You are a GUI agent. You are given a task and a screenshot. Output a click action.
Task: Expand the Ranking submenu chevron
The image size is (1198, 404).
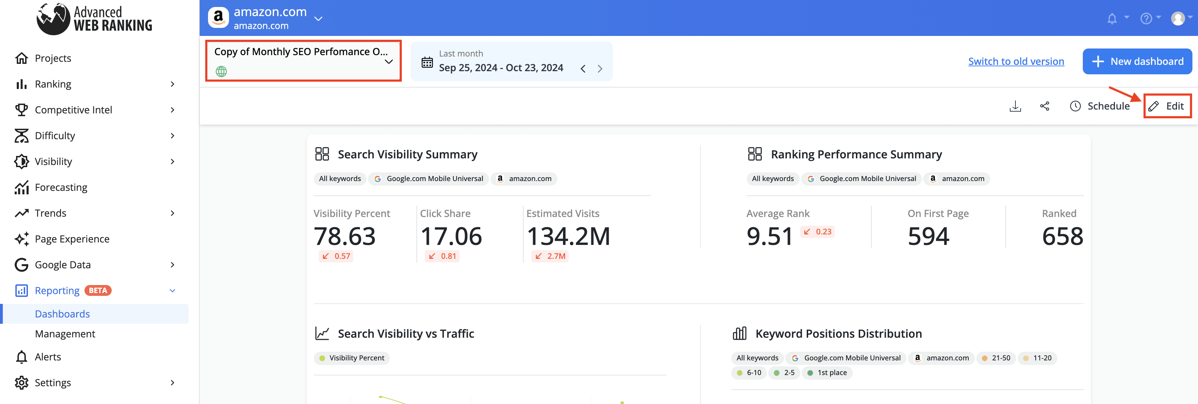pyautogui.click(x=172, y=84)
